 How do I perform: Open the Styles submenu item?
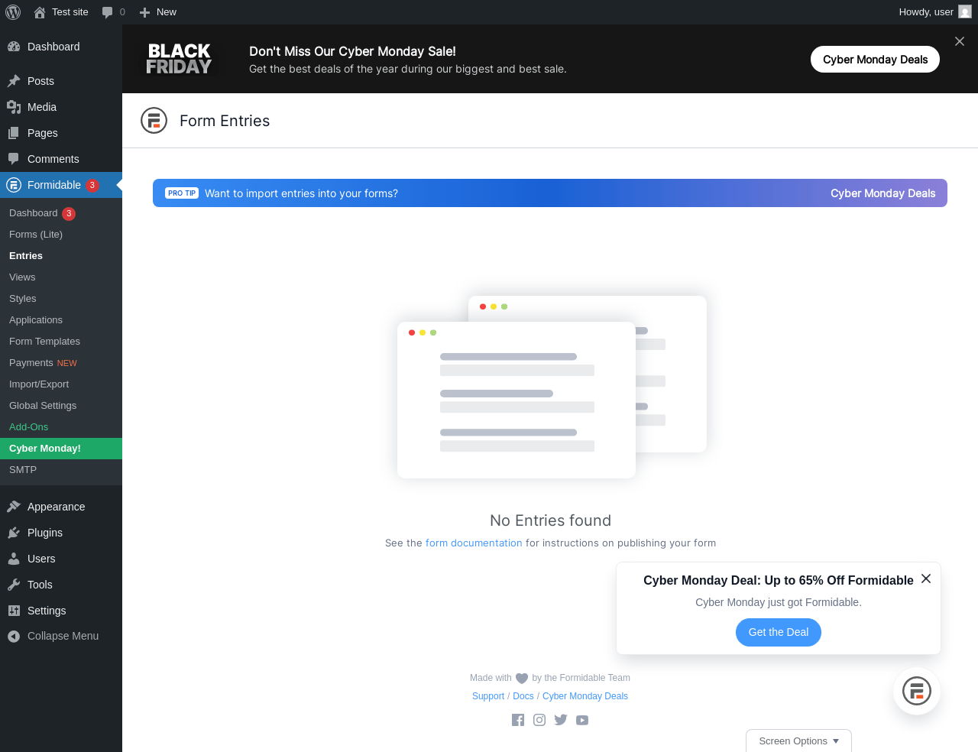[61, 299]
